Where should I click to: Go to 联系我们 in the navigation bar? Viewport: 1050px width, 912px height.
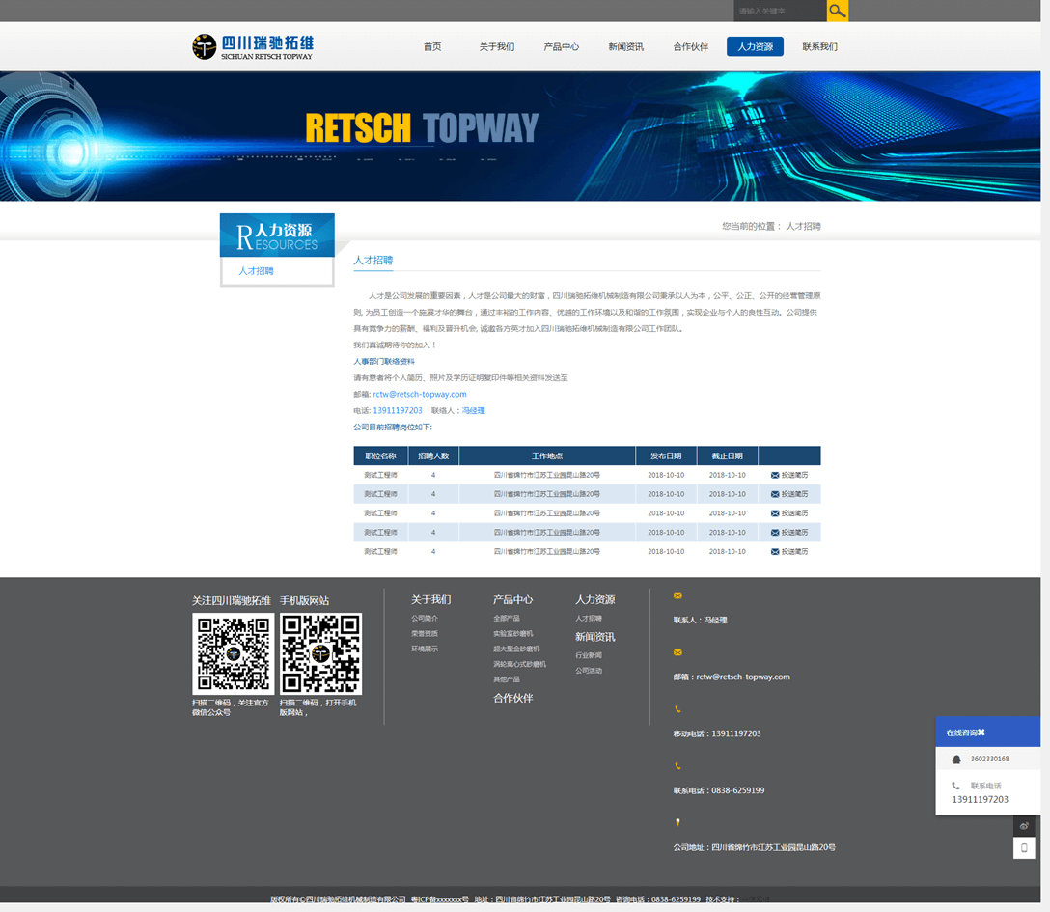[x=819, y=46]
